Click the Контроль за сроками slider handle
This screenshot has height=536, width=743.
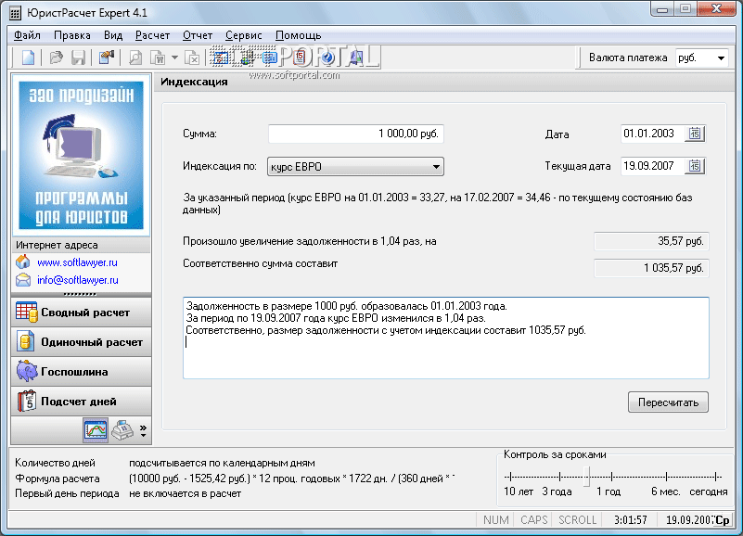click(x=586, y=477)
